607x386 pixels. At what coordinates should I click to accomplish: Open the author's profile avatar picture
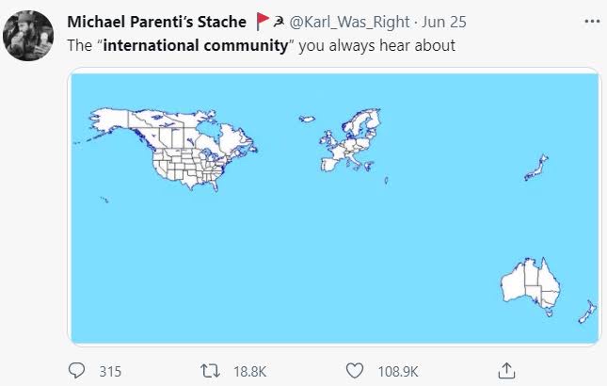[x=26, y=37]
